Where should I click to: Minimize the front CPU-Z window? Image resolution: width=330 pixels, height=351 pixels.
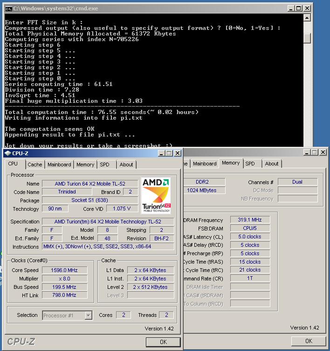point(161,153)
